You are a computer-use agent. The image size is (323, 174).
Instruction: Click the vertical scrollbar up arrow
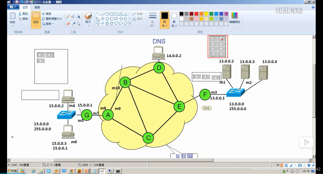pyautogui.click(x=314, y=37)
